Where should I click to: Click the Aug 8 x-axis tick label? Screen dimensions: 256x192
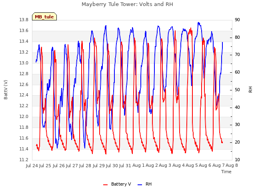(232, 165)
